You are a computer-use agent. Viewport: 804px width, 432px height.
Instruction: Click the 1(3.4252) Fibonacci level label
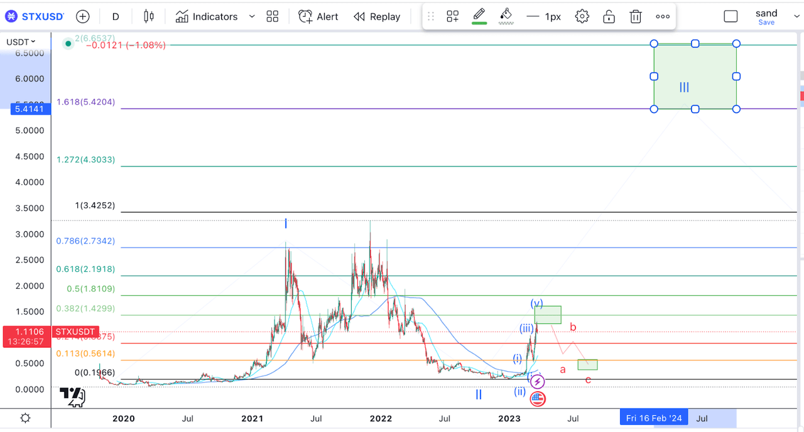click(95, 205)
